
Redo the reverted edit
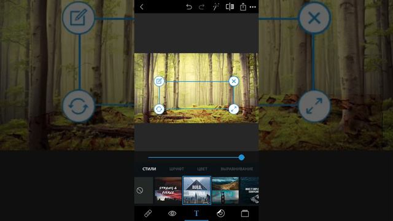pyautogui.click(x=201, y=7)
